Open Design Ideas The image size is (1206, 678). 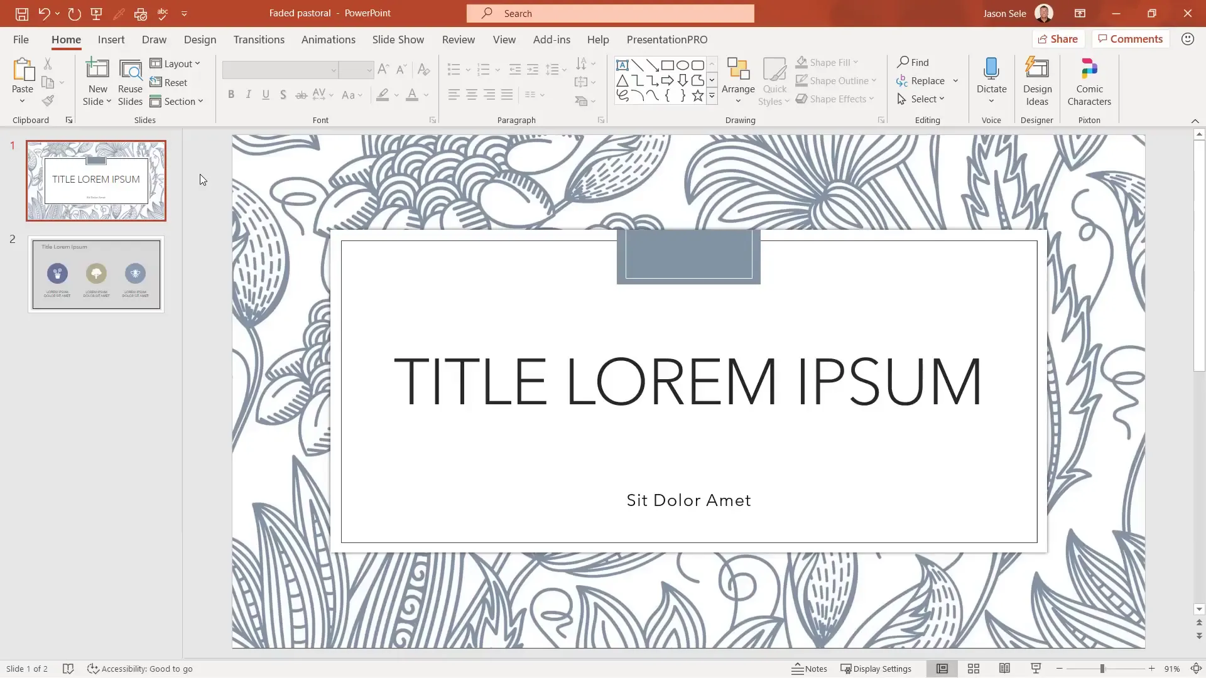click(x=1036, y=80)
